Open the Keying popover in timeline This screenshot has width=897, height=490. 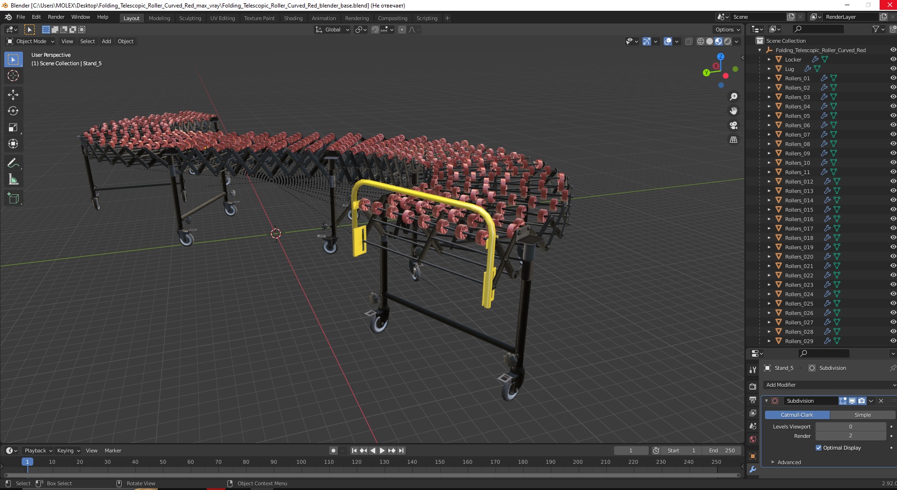(x=68, y=451)
